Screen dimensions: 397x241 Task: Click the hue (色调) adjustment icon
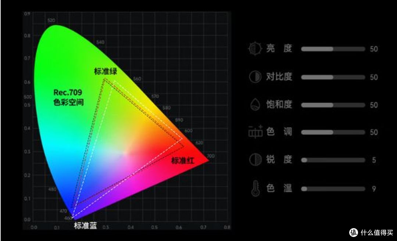click(x=255, y=132)
